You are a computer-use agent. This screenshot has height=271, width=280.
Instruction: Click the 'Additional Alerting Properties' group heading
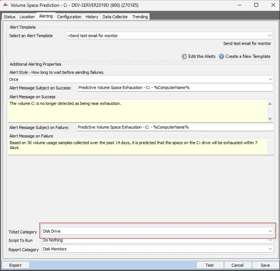(35, 64)
